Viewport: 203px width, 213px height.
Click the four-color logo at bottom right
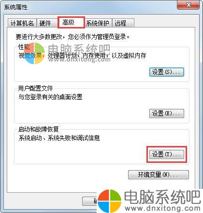click(x=110, y=201)
